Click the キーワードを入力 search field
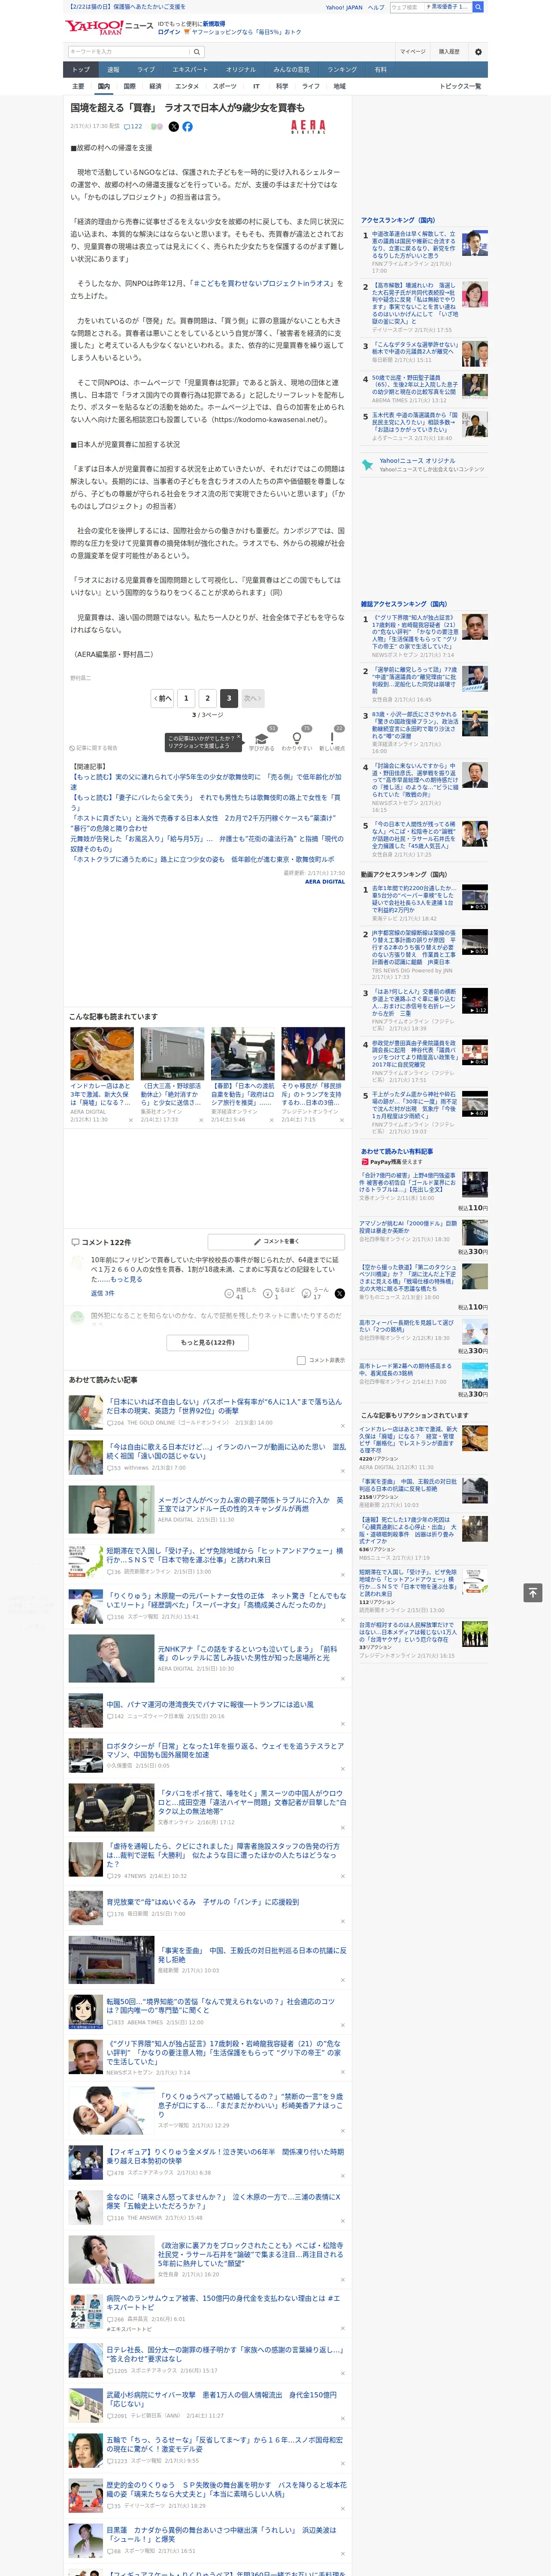 tap(129, 51)
